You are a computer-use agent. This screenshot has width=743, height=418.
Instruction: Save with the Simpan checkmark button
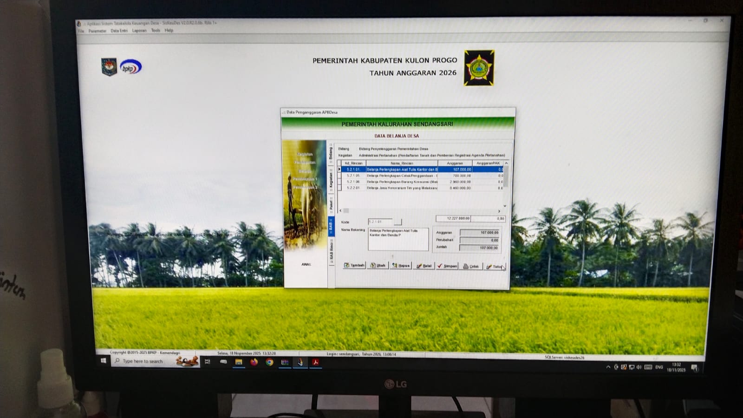click(x=448, y=266)
